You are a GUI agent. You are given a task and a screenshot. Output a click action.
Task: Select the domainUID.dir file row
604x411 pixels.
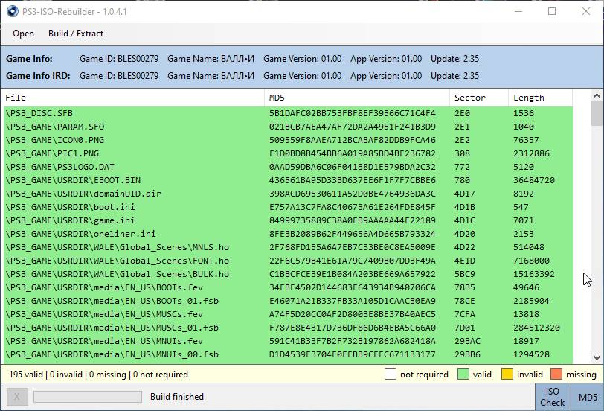(x=288, y=194)
